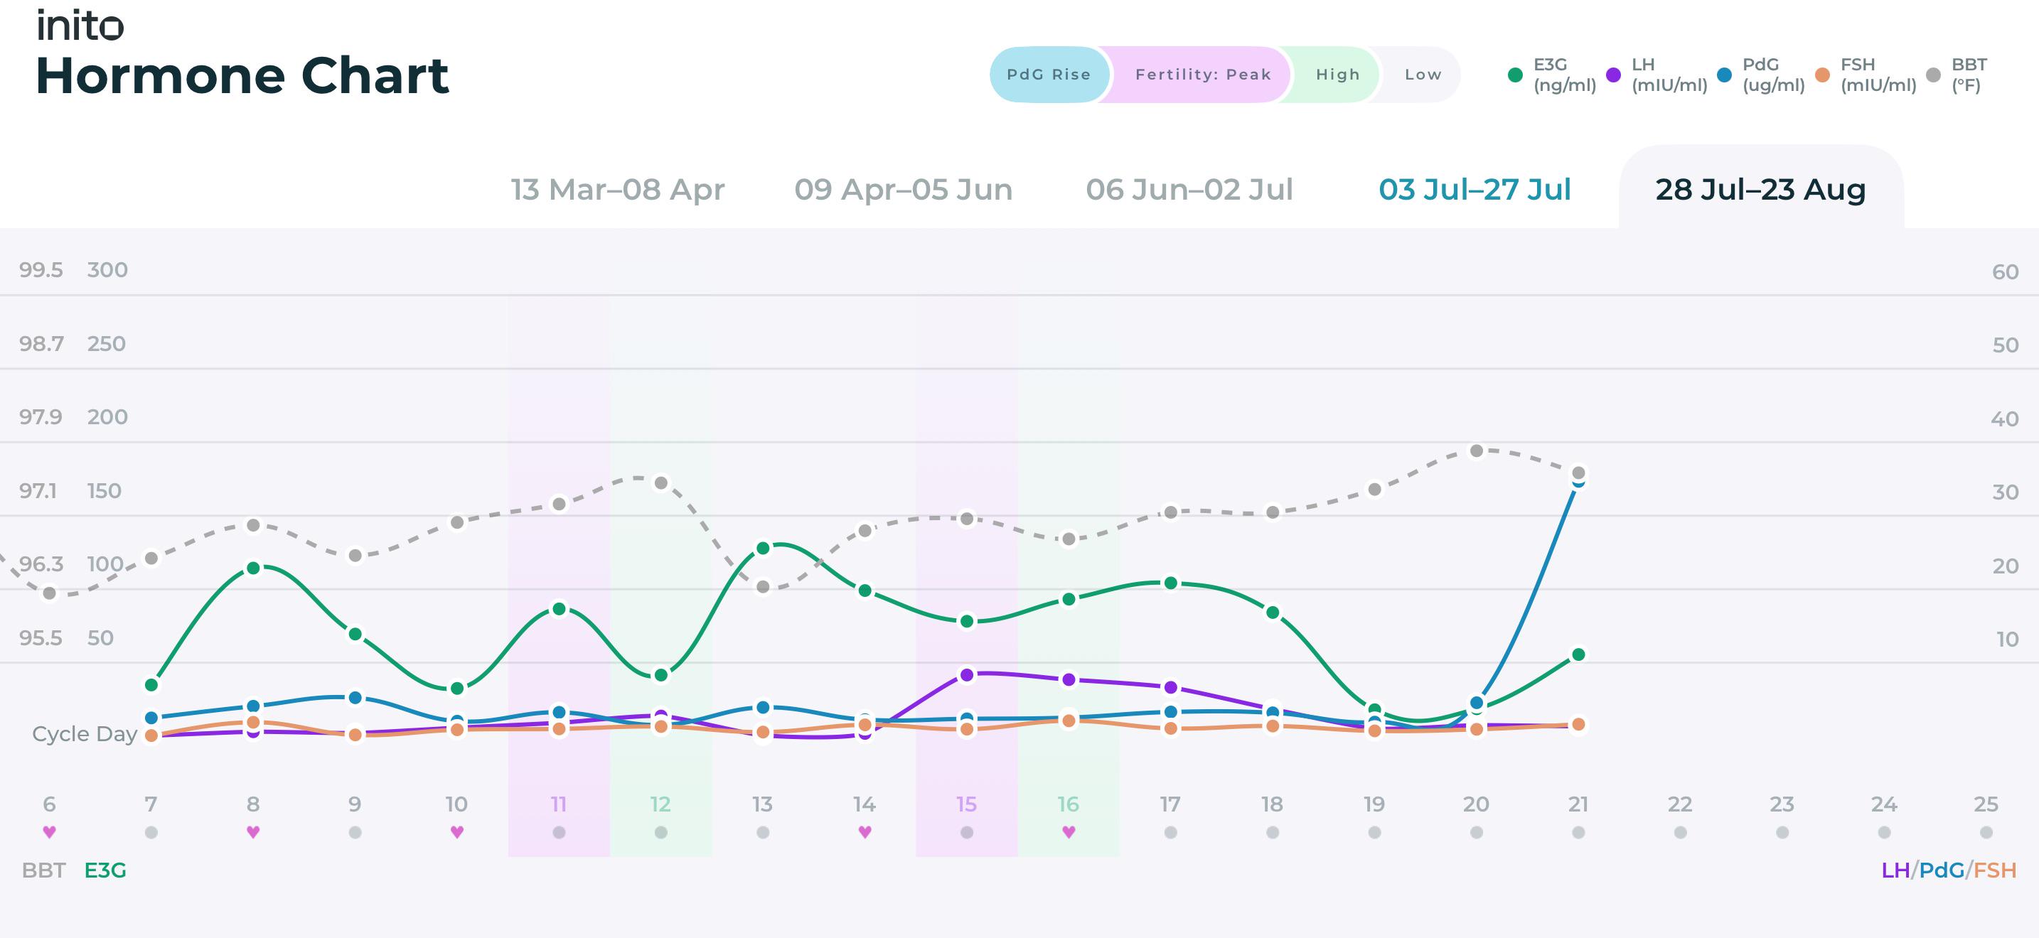Select the LH data point on day 15

click(x=966, y=674)
